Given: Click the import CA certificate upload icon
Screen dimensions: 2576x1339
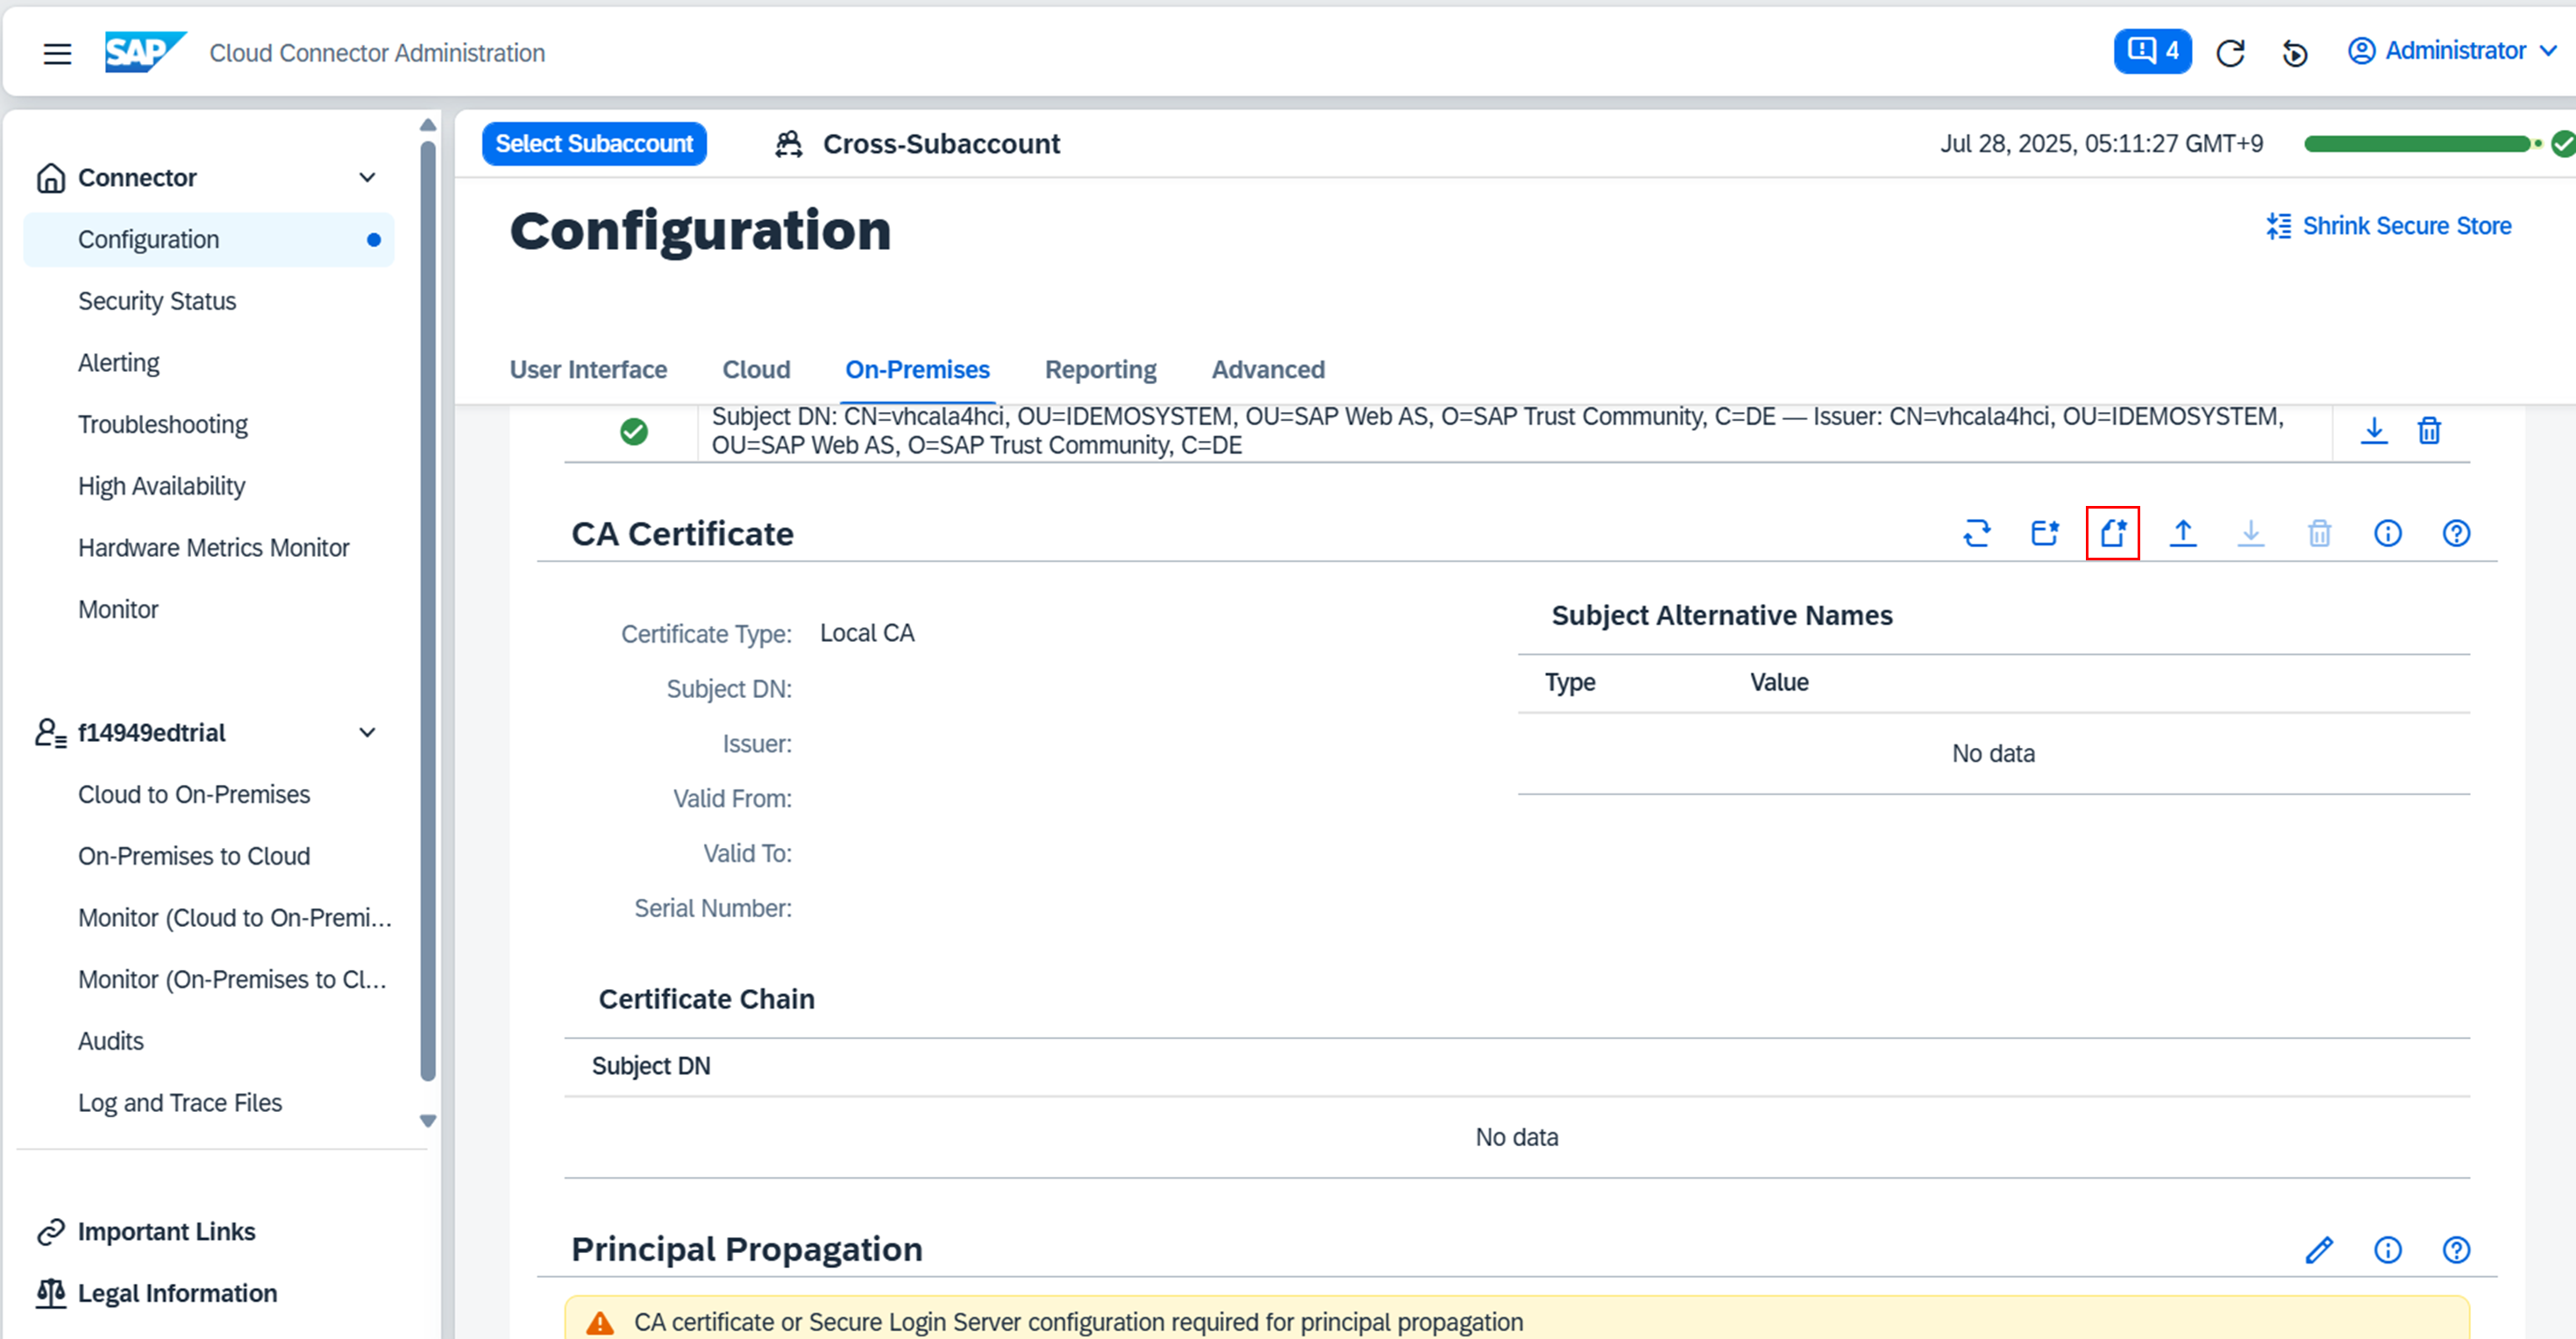Looking at the screenshot, I should pos(2182,533).
